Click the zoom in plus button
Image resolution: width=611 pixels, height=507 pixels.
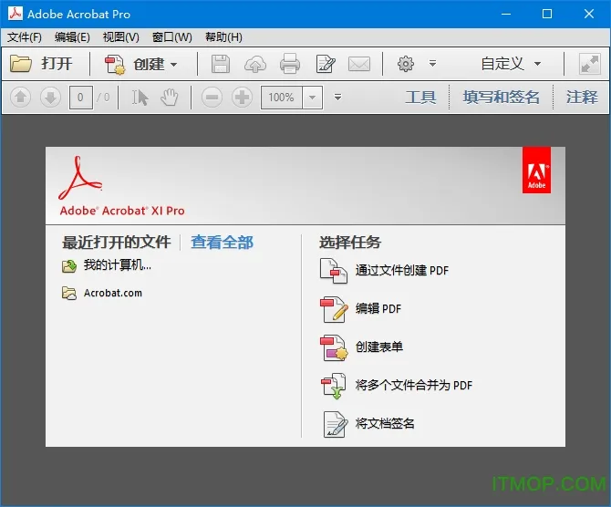(x=242, y=97)
